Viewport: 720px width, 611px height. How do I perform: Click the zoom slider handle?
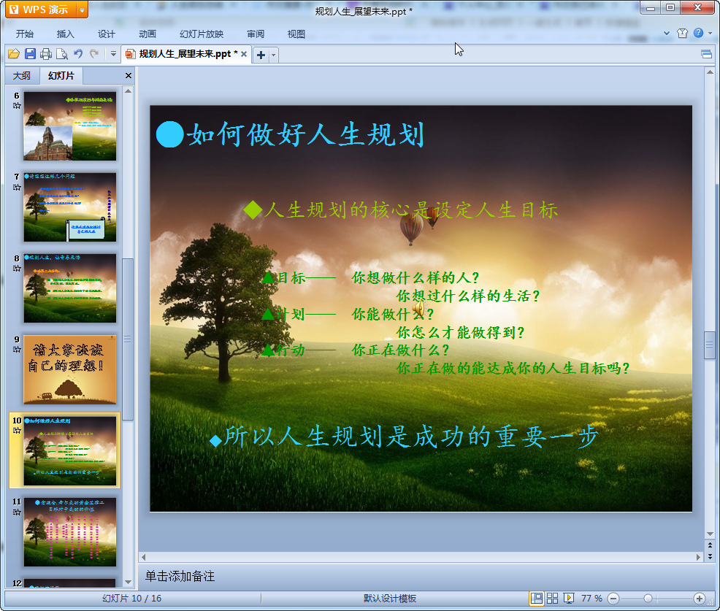648,599
